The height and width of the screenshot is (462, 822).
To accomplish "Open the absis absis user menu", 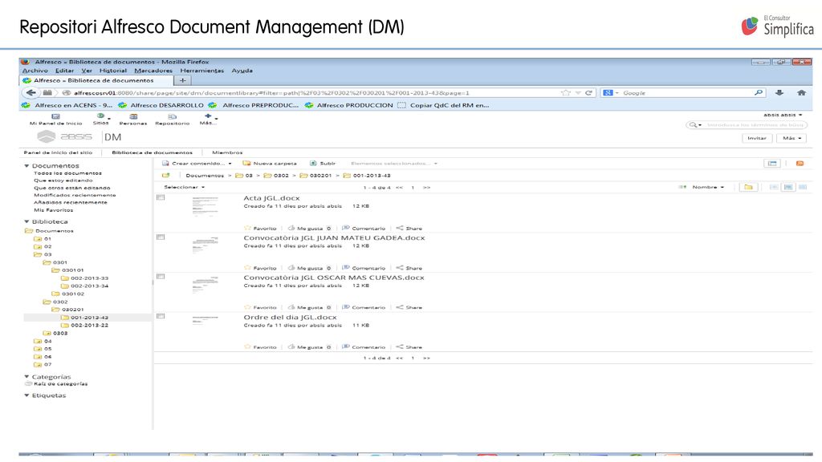I will pyautogui.click(x=782, y=115).
